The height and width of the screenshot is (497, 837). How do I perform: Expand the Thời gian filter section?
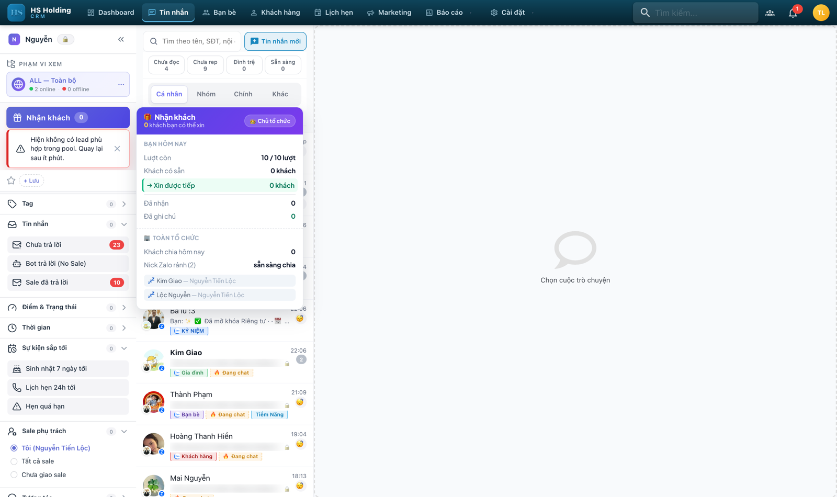pos(124,328)
